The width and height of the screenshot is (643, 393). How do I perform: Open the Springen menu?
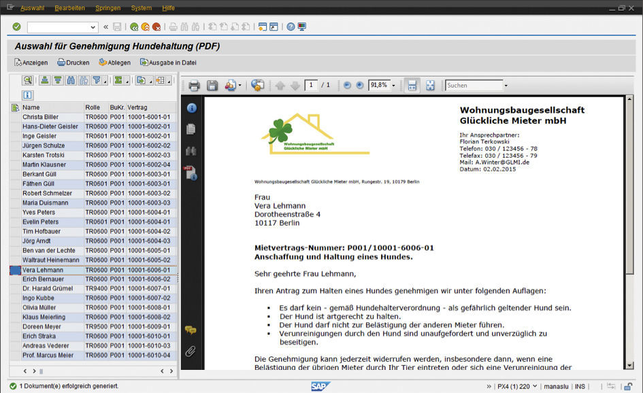pyautogui.click(x=108, y=8)
